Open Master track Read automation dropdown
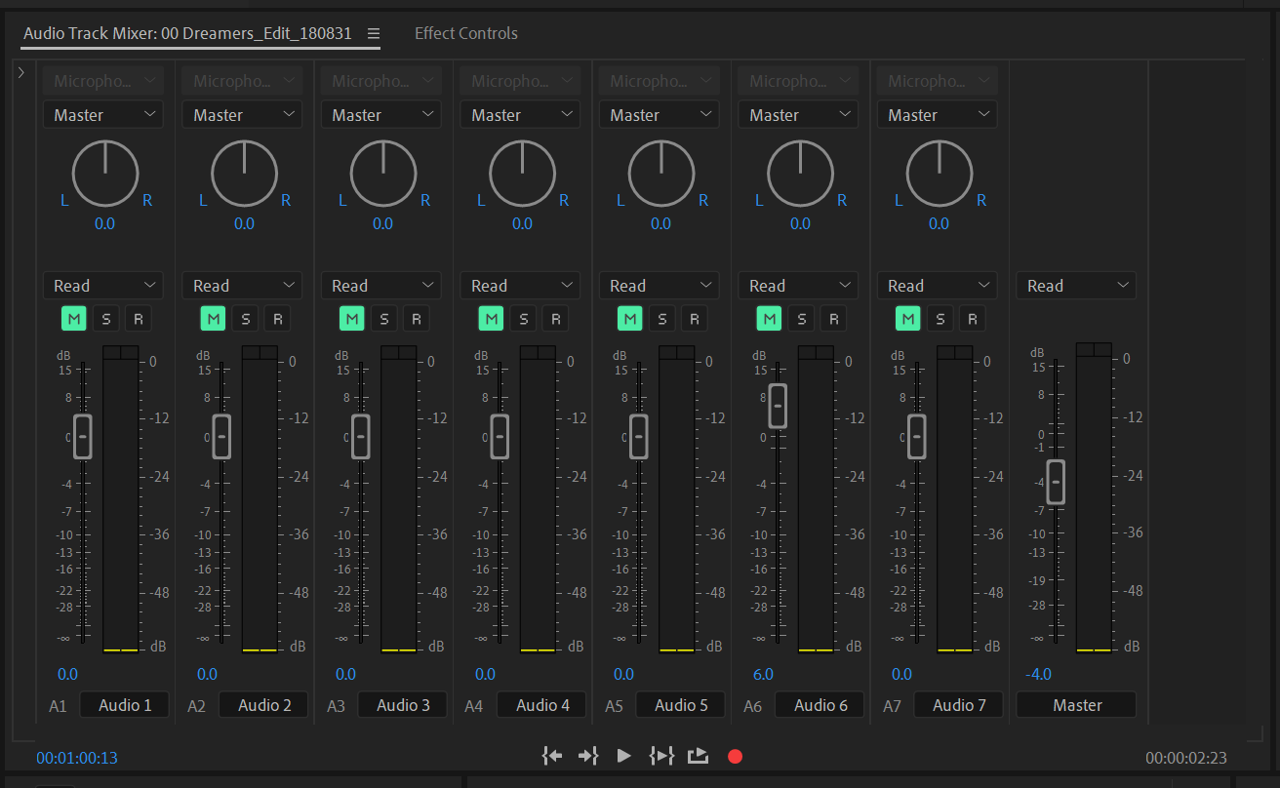Viewport: 1280px width, 788px height. 1076,286
